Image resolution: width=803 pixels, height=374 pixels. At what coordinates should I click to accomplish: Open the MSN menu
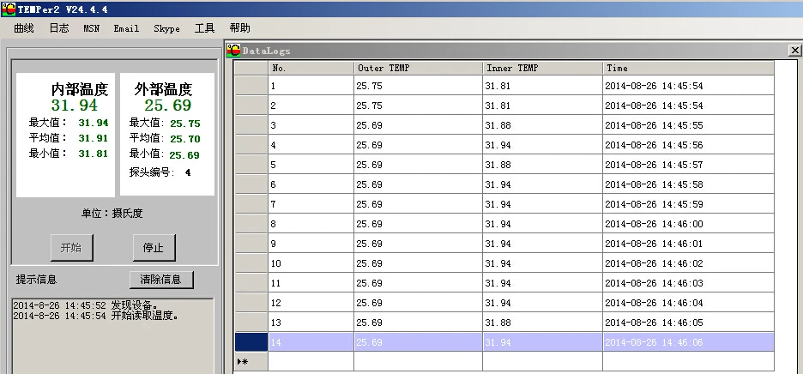(92, 28)
